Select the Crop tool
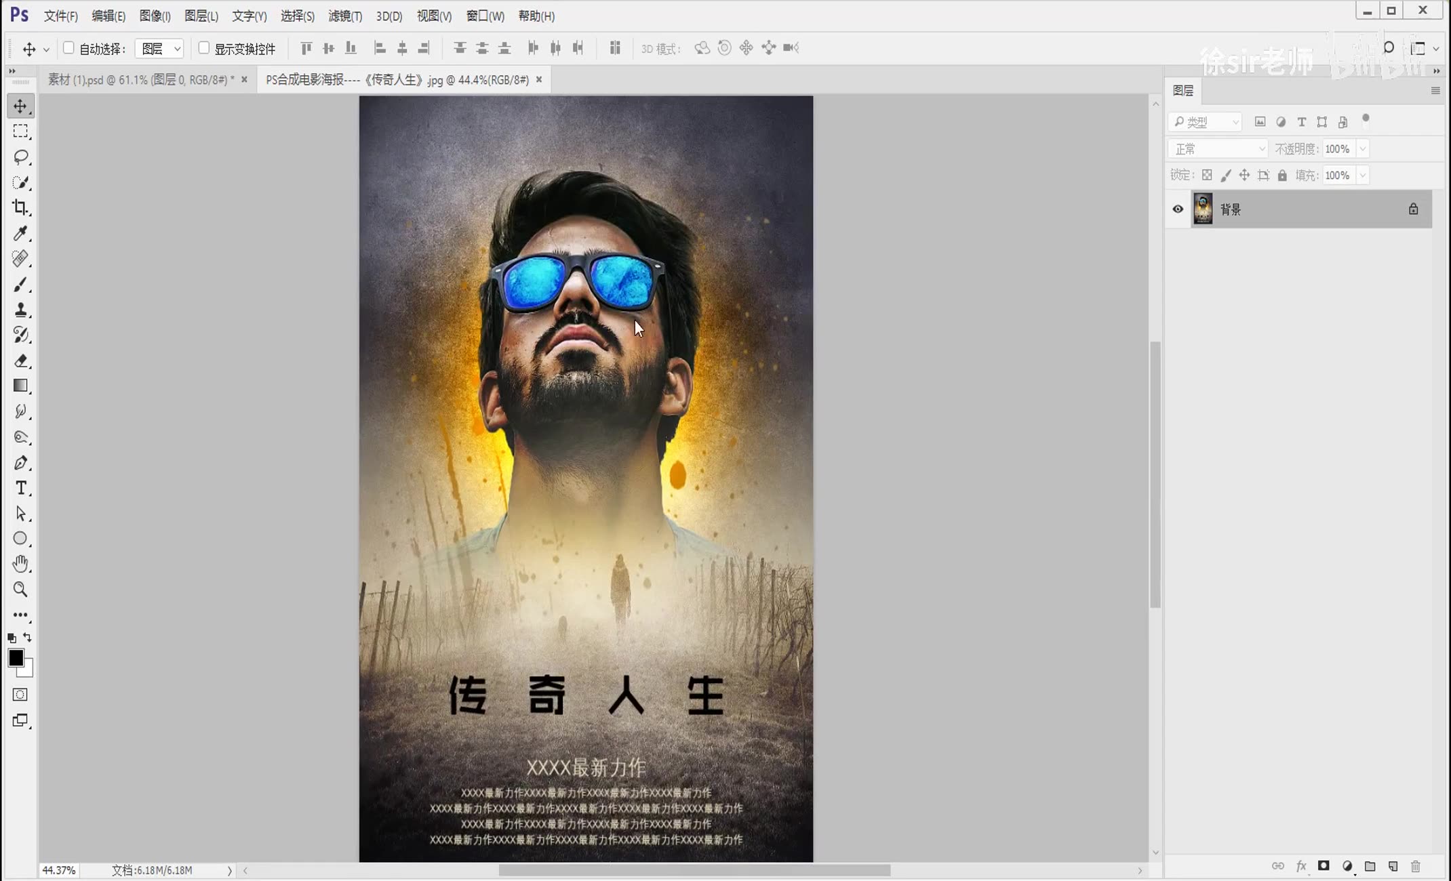 pyautogui.click(x=20, y=208)
